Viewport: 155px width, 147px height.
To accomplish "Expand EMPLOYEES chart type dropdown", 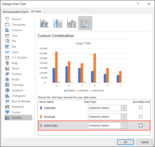I will [124, 126].
